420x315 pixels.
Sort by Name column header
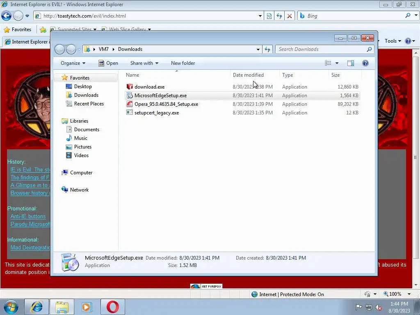[177, 75]
